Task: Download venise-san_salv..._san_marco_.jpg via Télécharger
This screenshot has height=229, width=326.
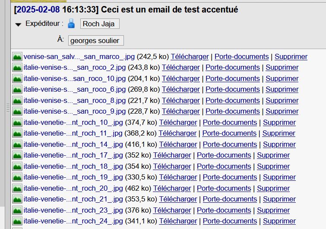Action: click(x=190, y=56)
